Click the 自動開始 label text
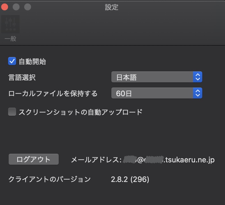Viewport: 225px width, 205px height. coord(32,61)
